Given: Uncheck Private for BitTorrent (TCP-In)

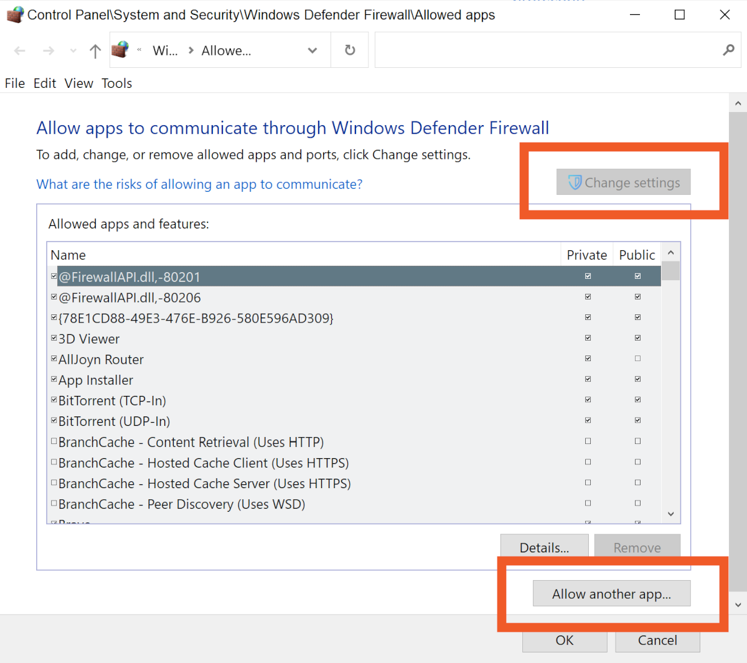Looking at the screenshot, I should (588, 400).
